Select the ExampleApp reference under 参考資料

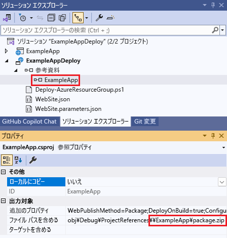click(x=61, y=80)
